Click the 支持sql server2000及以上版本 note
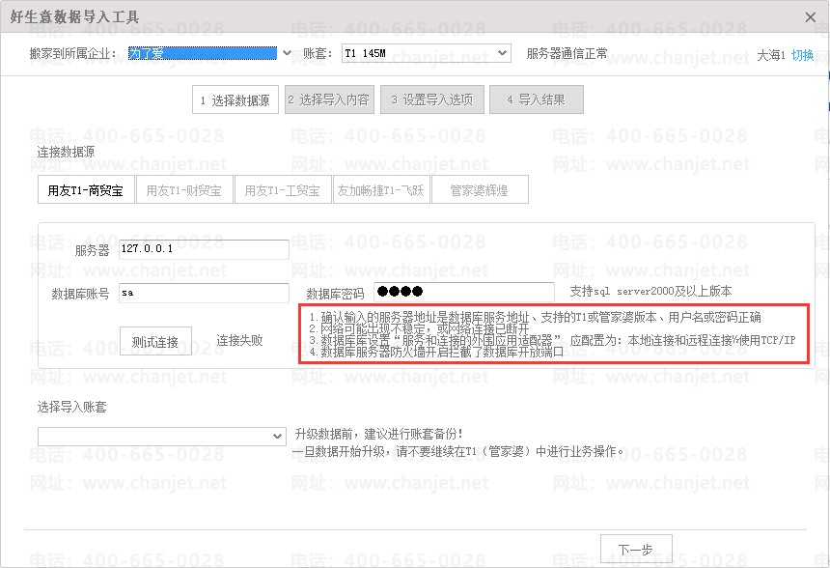The image size is (830, 568). coord(650,291)
